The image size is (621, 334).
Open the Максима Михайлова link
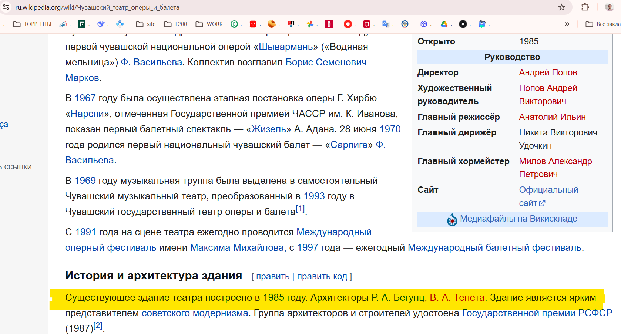coord(237,247)
